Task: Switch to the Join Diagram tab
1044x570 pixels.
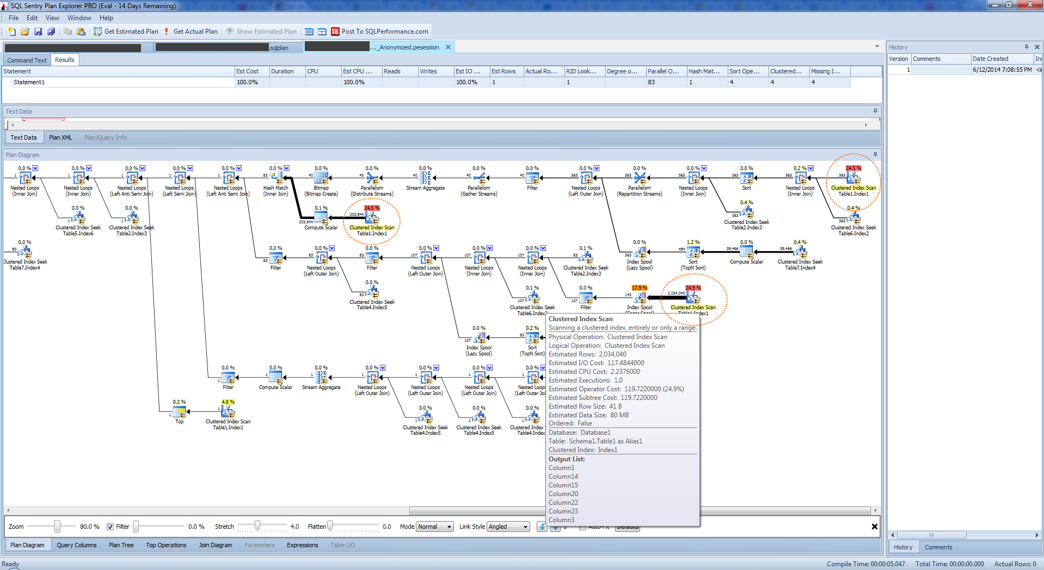Action: tap(215, 545)
